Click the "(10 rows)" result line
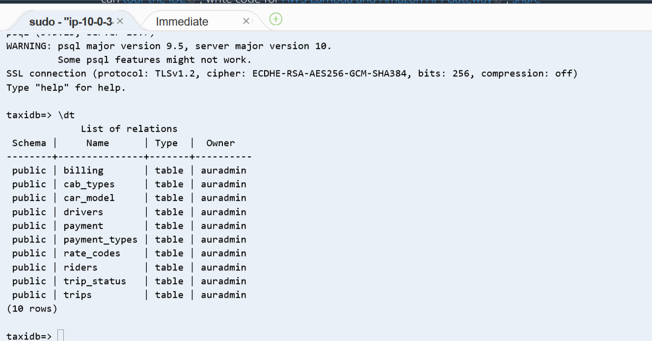Screen dimensions: 652x341 32,309
